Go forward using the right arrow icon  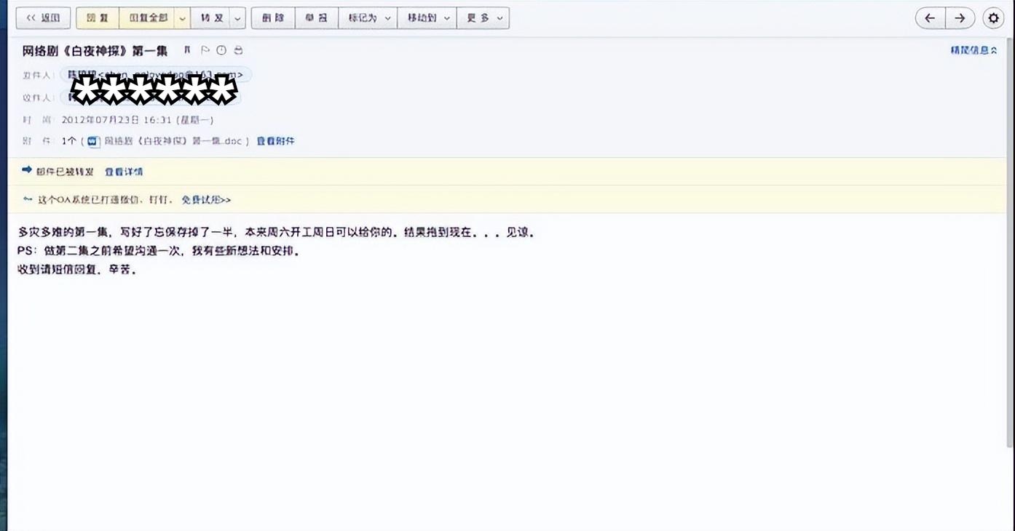[960, 17]
